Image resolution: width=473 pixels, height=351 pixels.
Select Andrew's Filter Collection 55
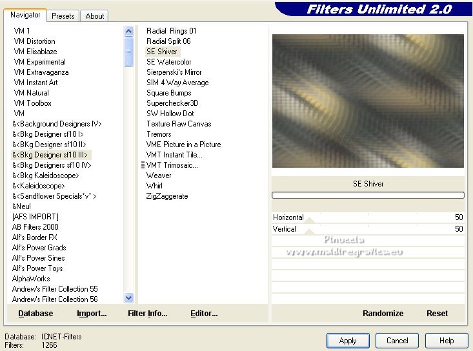55,289
